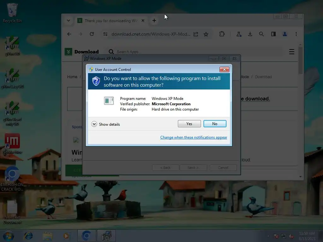Image resolution: width=323 pixels, height=242 pixels.
Task: Expand Show details chevron
Action: (x=94, y=124)
